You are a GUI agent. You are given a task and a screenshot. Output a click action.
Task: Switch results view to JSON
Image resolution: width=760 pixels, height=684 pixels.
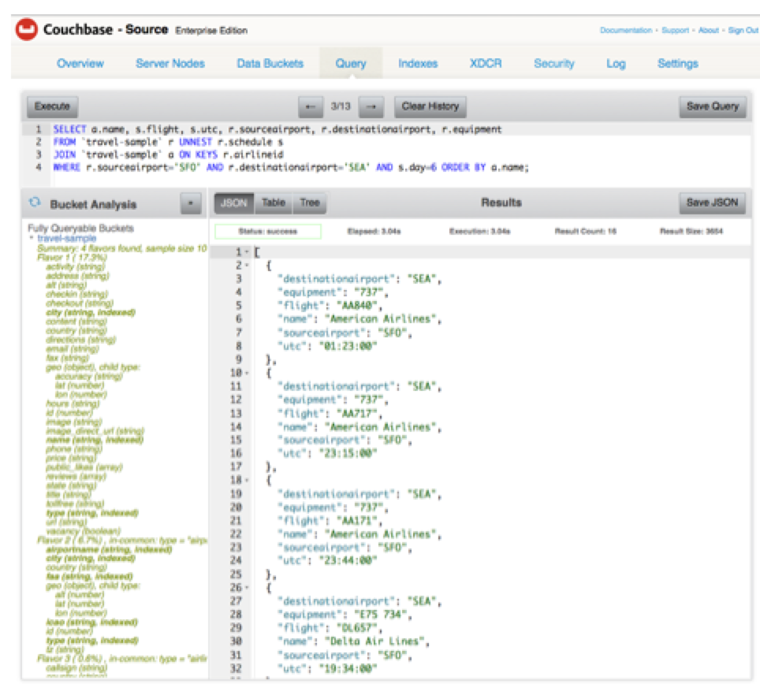coord(234,203)
